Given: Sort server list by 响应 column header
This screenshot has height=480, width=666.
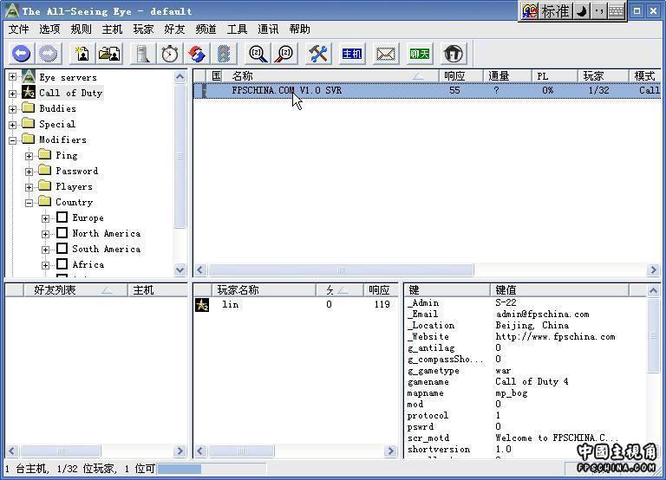Looking at the screenshot, I should pyautogui.click(x=460, y=76).
